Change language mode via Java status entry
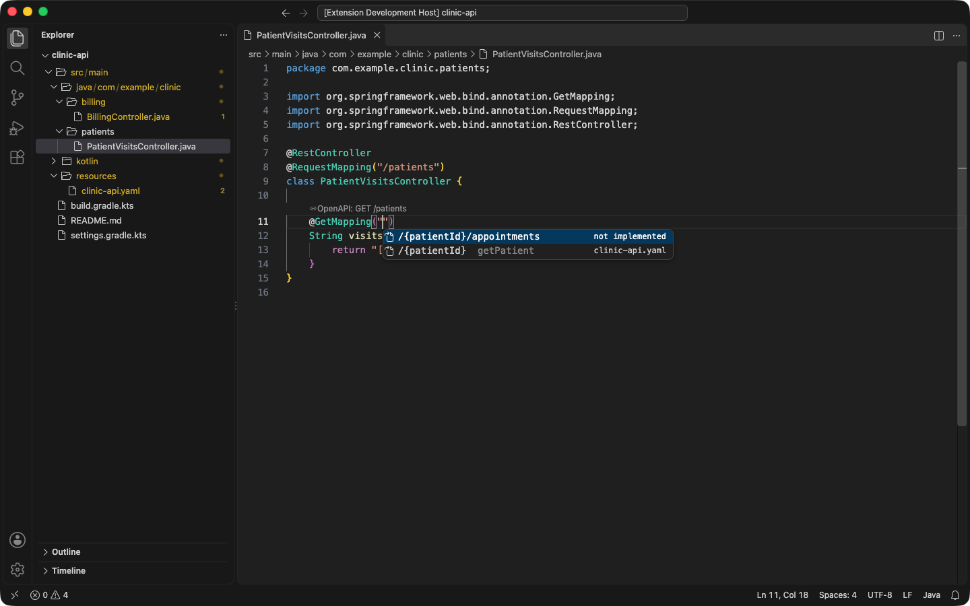 (932, 595)
